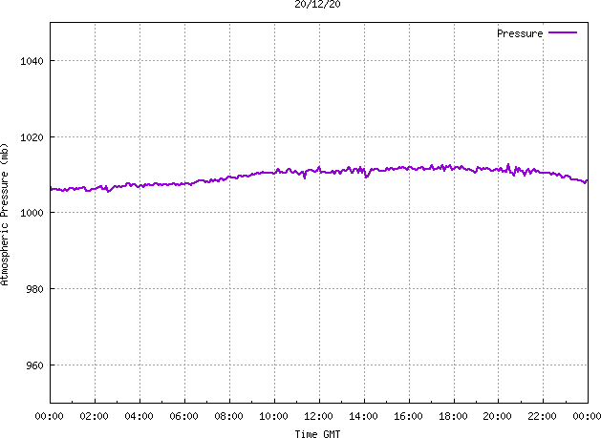Click the 06:00 time axis label
Screen dimensions: 601x438
(x=184, y=416)
